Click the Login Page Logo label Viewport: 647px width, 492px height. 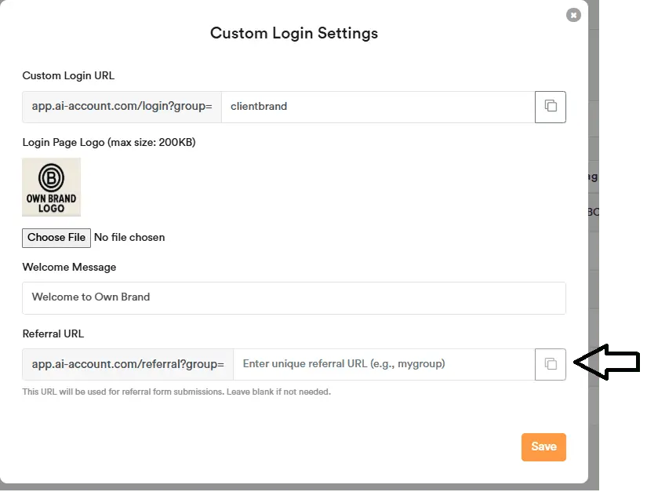(x=108, y=143)
